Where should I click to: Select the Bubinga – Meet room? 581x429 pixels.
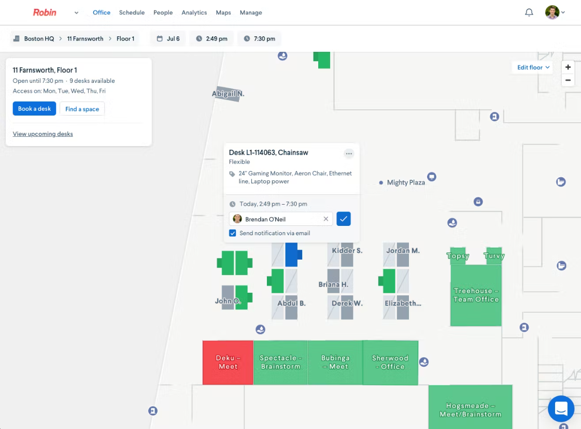335,362
